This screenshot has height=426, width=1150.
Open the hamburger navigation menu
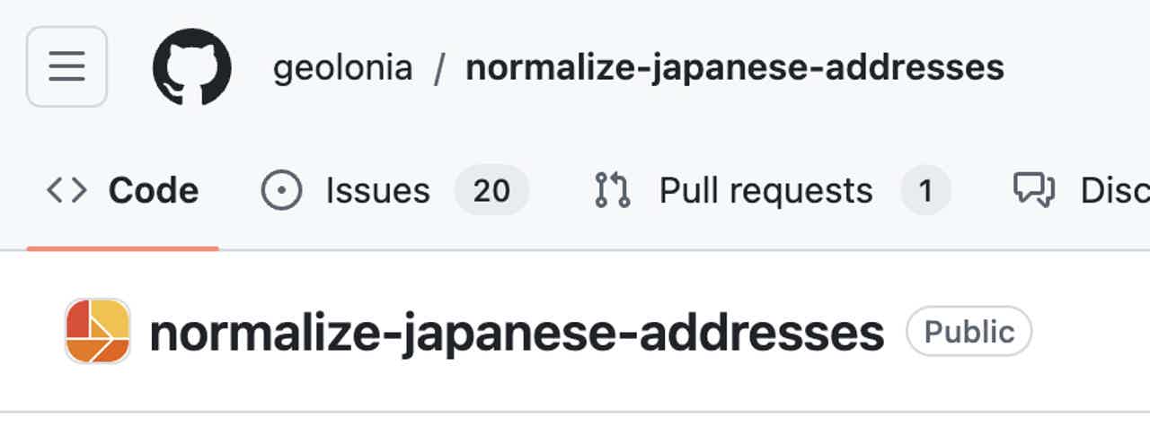click(66, 66)
